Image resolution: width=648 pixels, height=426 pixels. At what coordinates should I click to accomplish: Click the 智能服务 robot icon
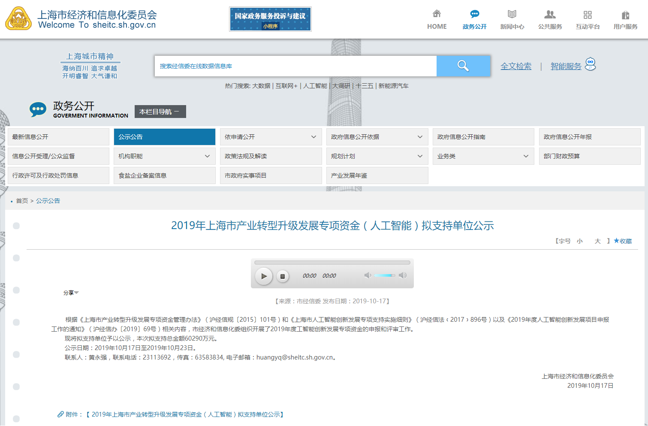click(x=591, y=64)
